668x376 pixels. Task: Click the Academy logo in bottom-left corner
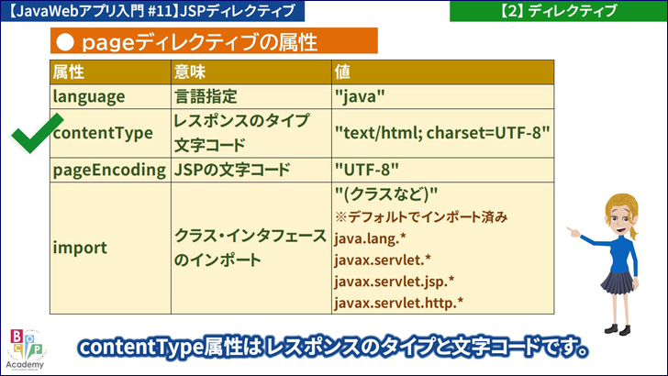pos(24,349)
